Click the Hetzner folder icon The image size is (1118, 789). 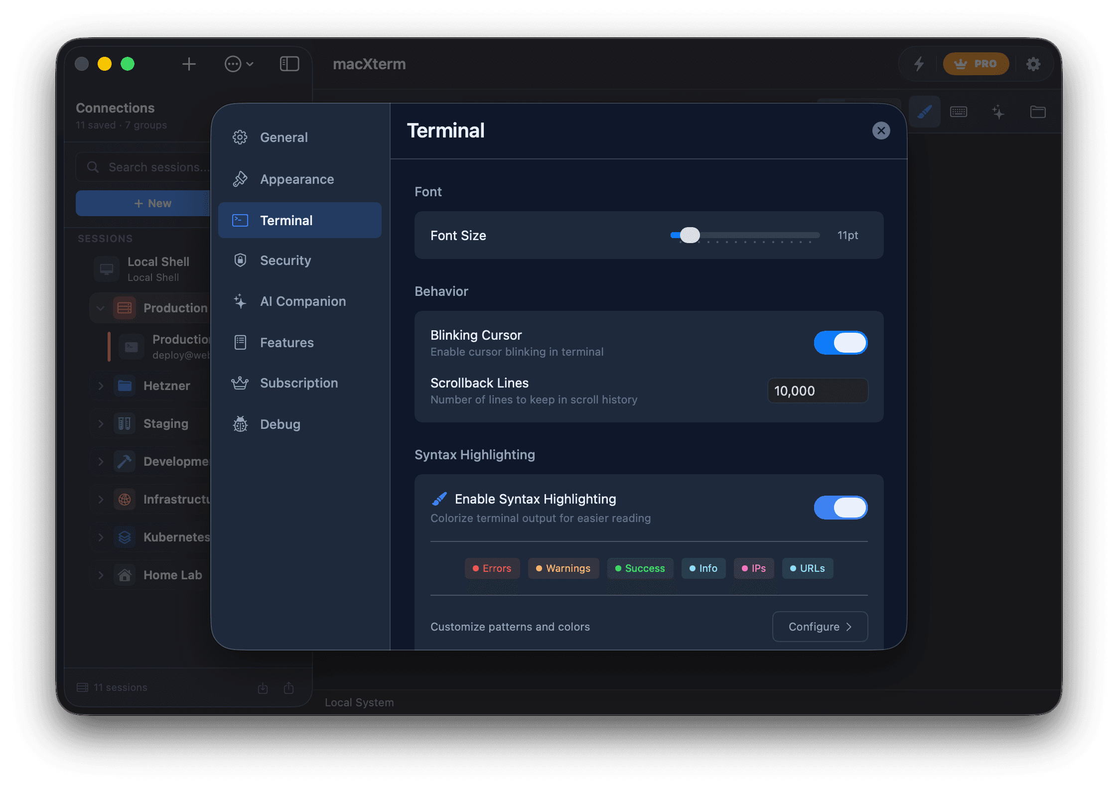(x=125, y=386)
